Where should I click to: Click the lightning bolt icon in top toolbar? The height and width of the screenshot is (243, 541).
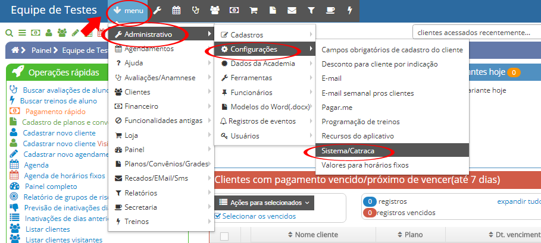click(349, 11)
